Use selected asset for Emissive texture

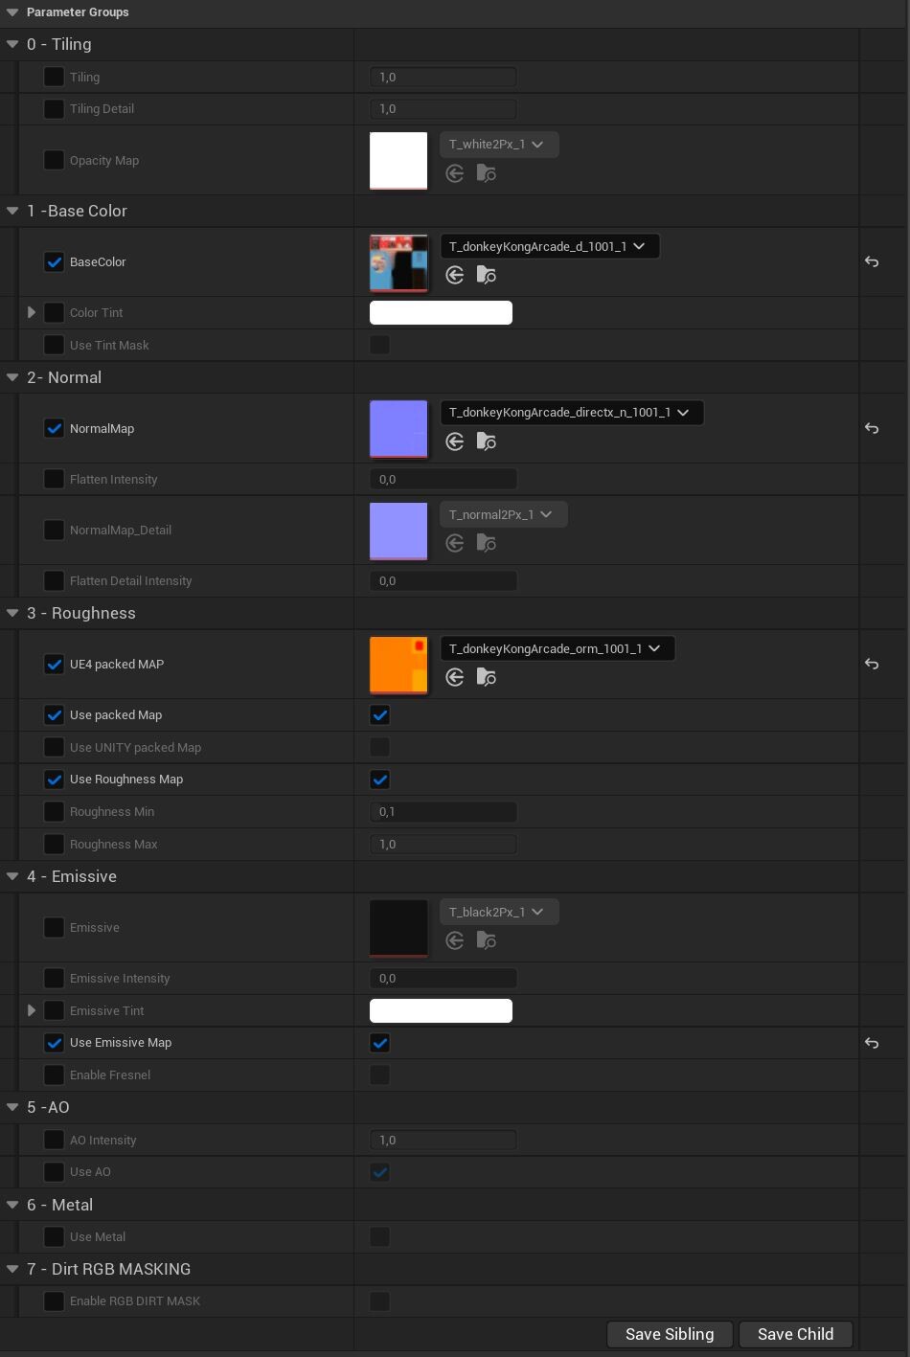(455, 940)
